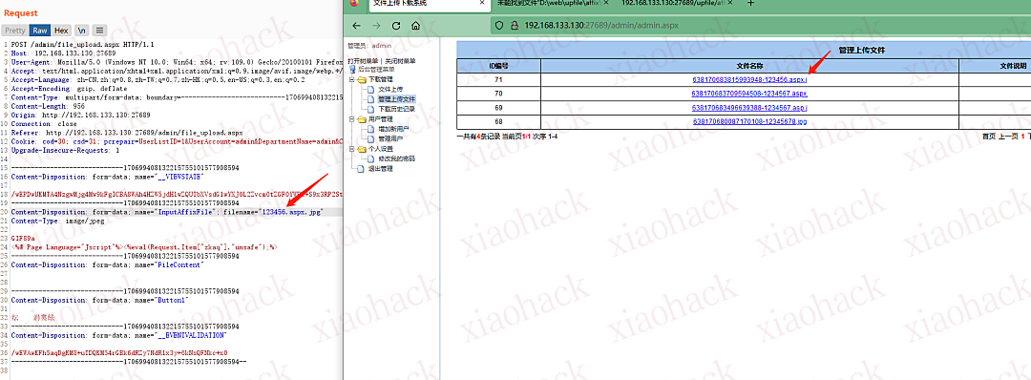This screenshot has width=1031, height=380.
Task: Click the 上一页 pagination link
Action: (x=1009, y=137)
